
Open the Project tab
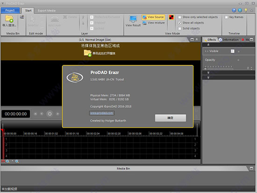(x=10, y=10)
